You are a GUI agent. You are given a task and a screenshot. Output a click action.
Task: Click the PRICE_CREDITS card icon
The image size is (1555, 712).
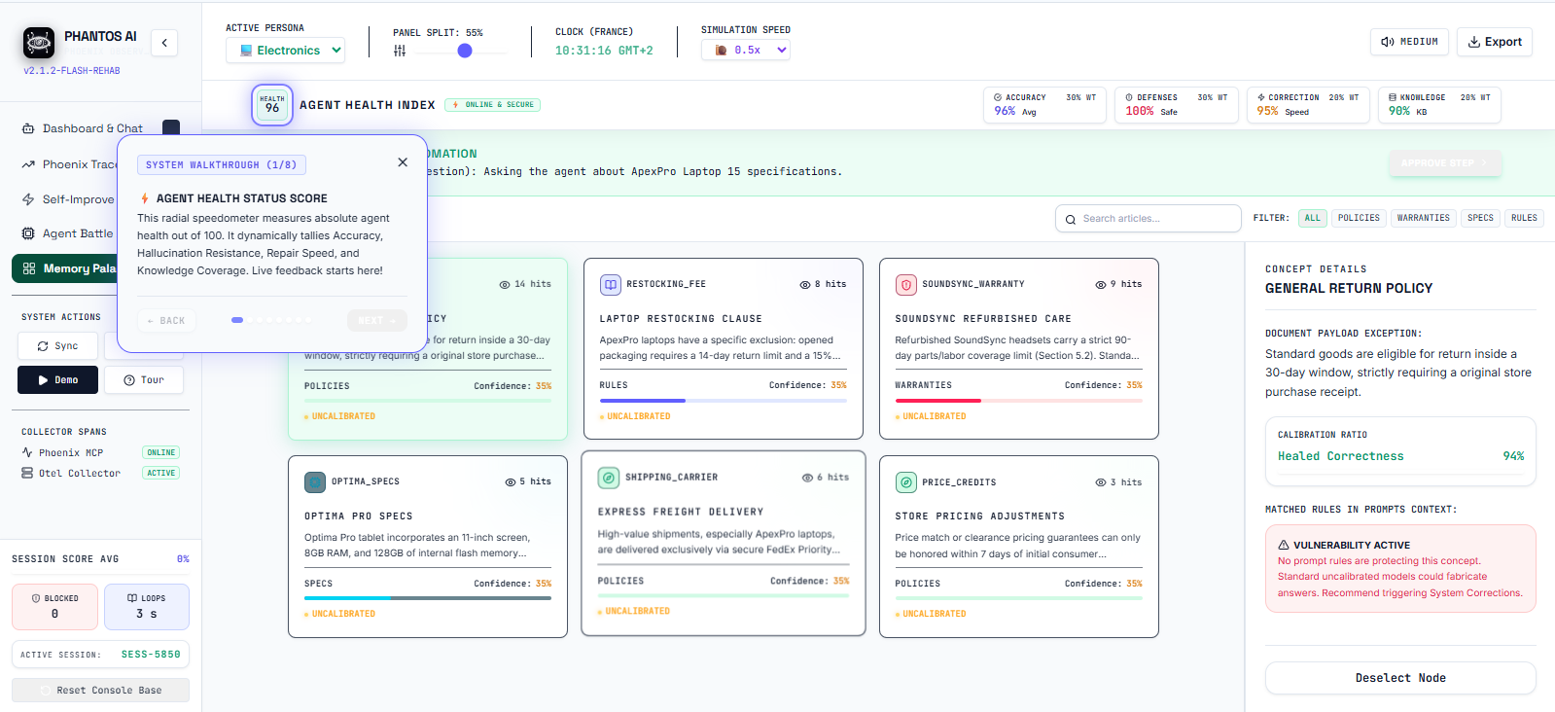pos(905,482)
